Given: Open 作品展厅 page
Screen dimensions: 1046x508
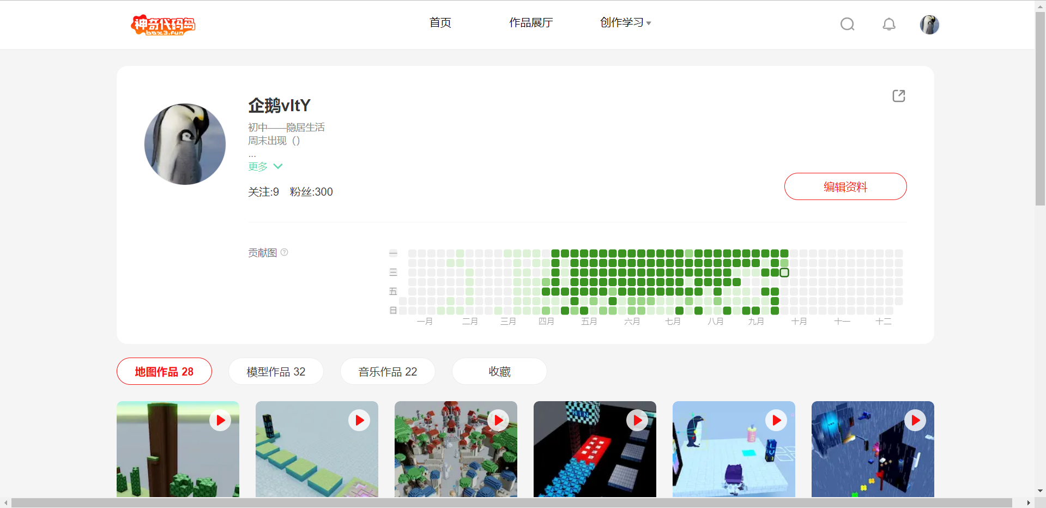Looking at the screenshot, I should click(x=531, y=22).
